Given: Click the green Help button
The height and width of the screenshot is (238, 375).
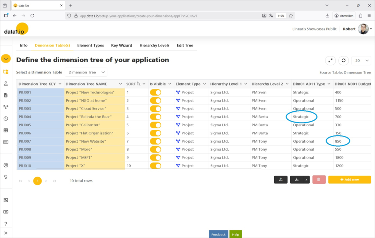Looking at the screenshot, I should point(235,234).
